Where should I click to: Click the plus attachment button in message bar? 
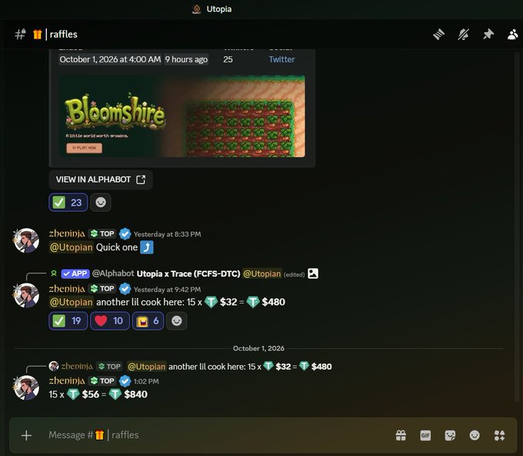tap(26, 435)
